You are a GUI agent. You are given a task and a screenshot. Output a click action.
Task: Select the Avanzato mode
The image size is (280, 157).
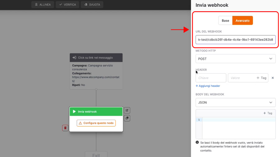coord(242,21)
